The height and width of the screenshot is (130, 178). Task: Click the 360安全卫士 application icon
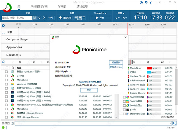[128, 106]
